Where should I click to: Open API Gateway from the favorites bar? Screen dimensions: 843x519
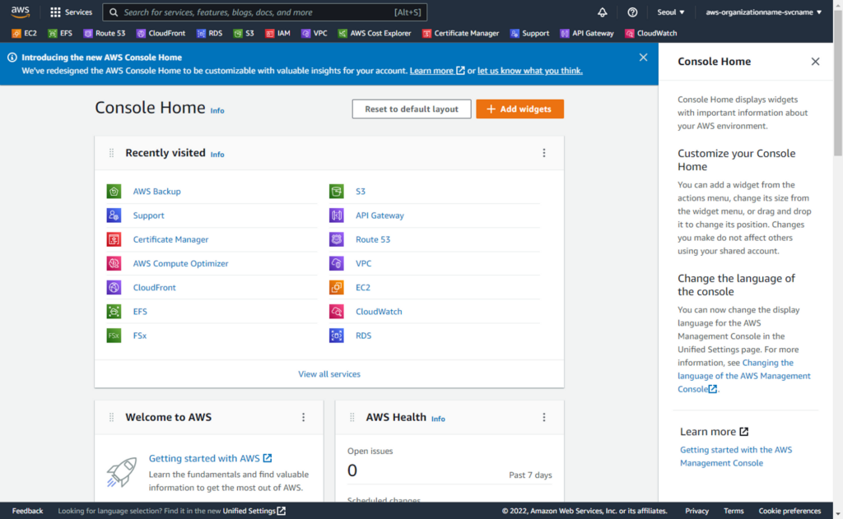tap(586, 33)
